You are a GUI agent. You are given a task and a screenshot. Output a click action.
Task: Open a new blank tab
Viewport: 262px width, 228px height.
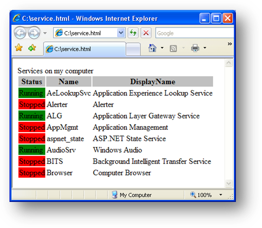click(133, 49)
